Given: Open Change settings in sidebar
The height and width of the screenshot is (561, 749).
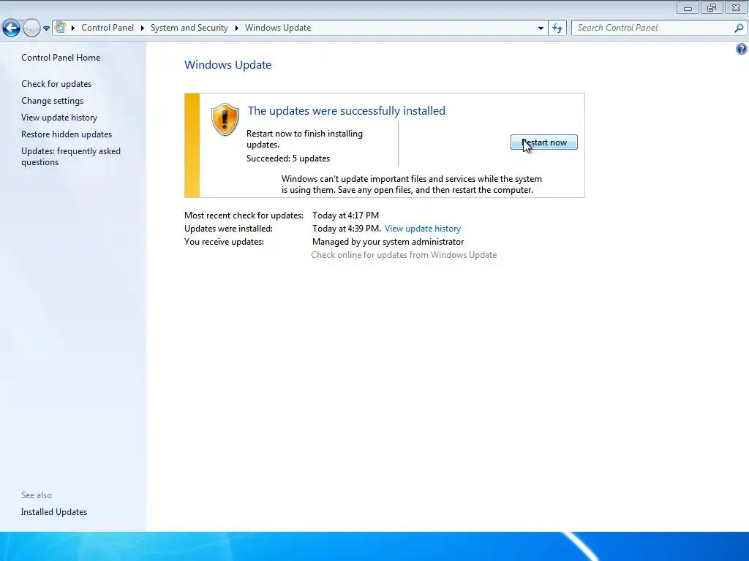Looking at the screenshot, I should [52, 101].
